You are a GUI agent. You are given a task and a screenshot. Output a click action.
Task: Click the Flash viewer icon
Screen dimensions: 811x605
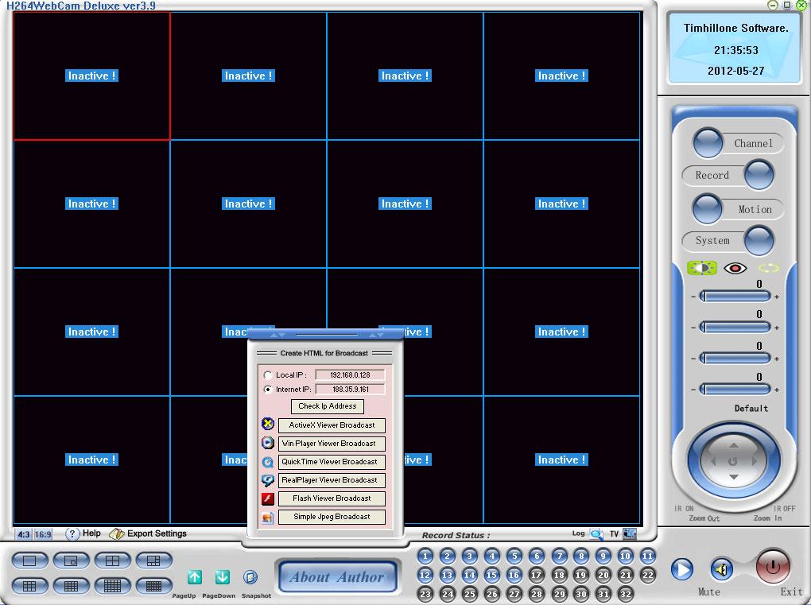pos(268,498)
